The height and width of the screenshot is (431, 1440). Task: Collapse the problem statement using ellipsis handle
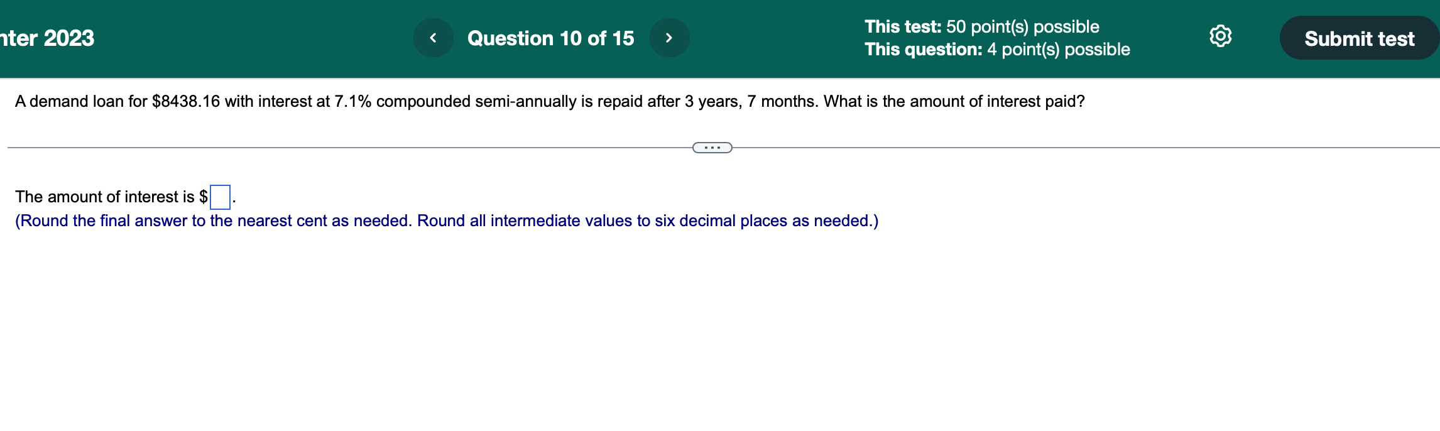pyautogui.click(x=712, y=148)
